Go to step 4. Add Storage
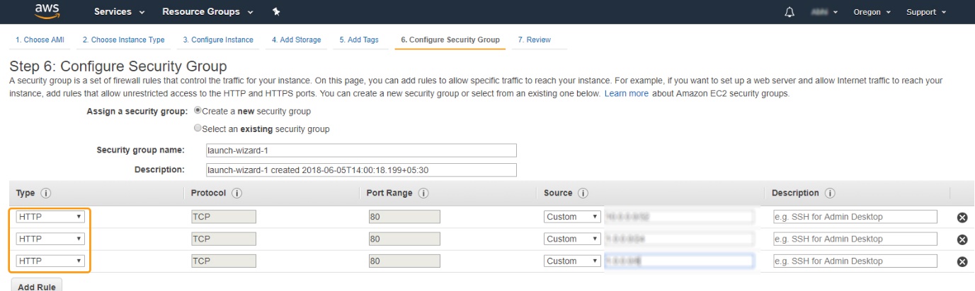The width and height of the screenshot is (975, 291). tap(297, 40)
